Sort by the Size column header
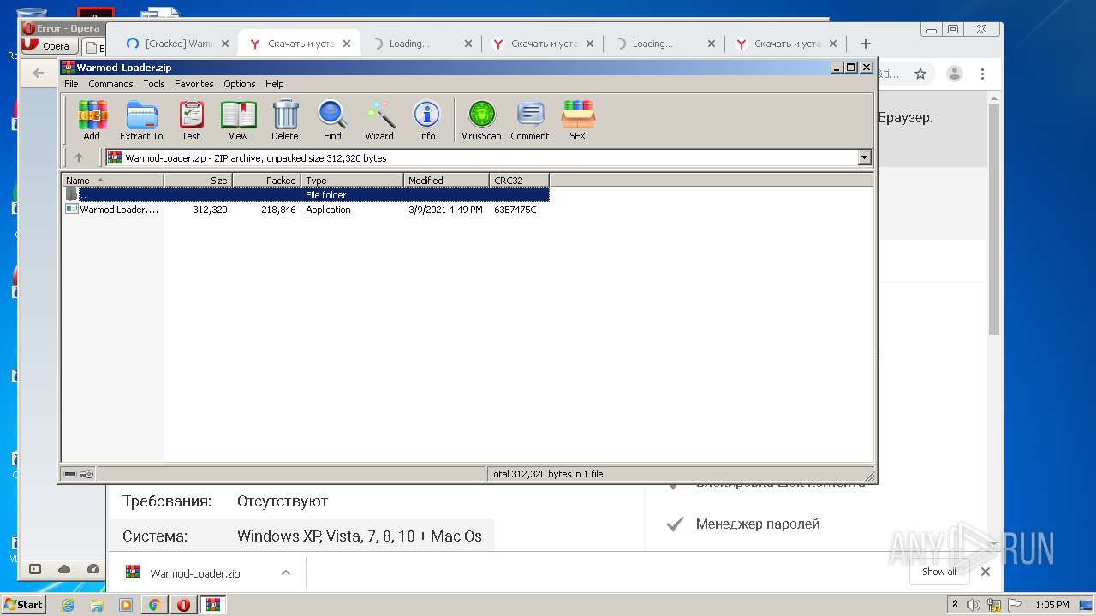 click(x=198, y=180)
